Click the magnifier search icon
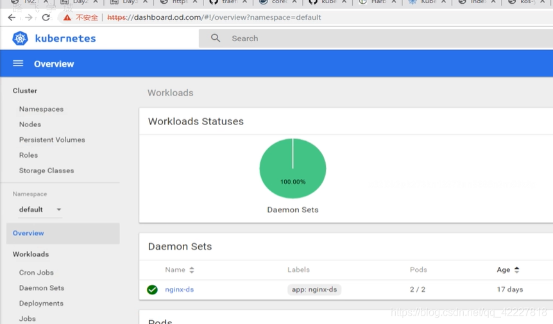The height and width of the screenshot is (324, 553). coord(216,38)
